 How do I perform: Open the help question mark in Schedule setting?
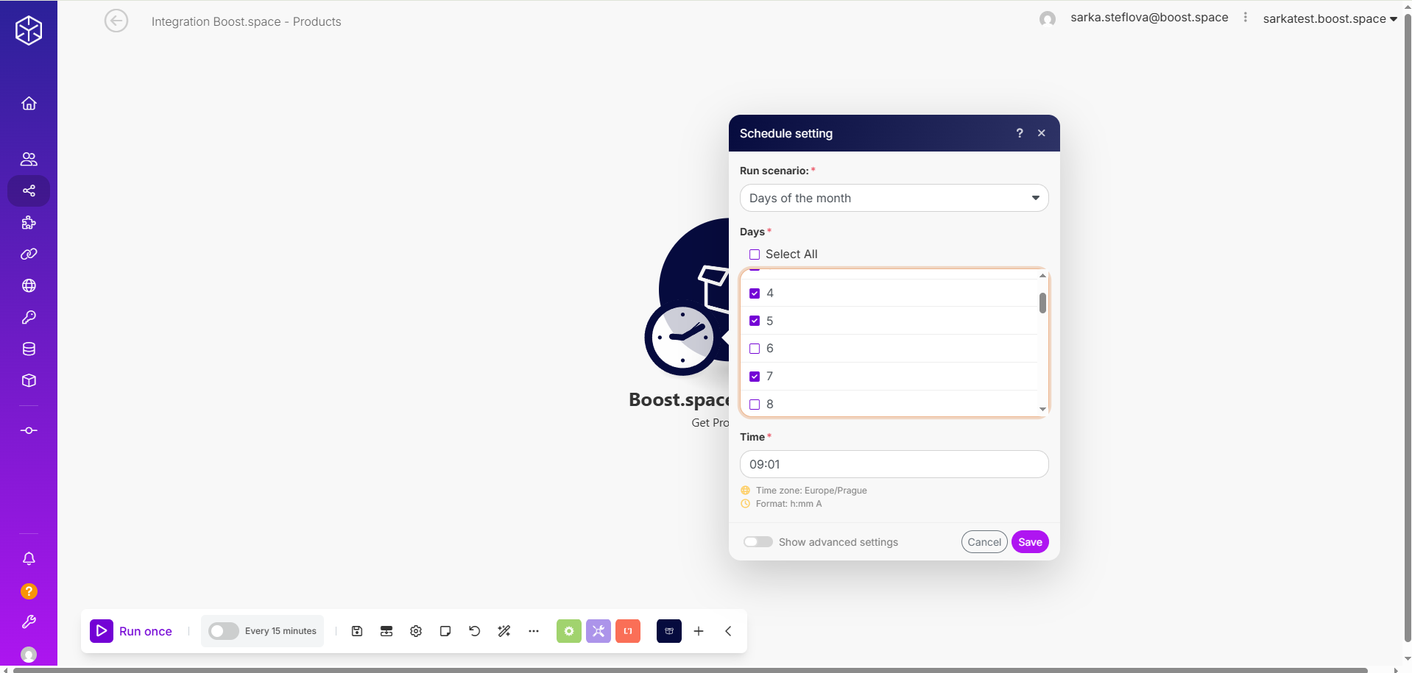point(1020,133)
